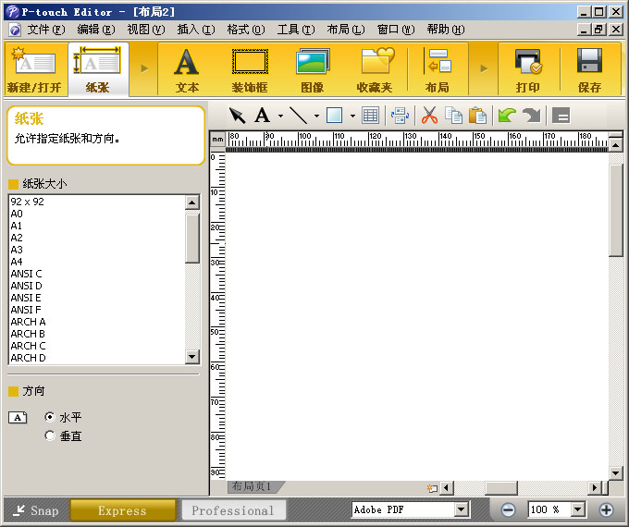Click the document icon beside 文件 menu
This screenshot has width=629, height=527.
pos(15,30)
